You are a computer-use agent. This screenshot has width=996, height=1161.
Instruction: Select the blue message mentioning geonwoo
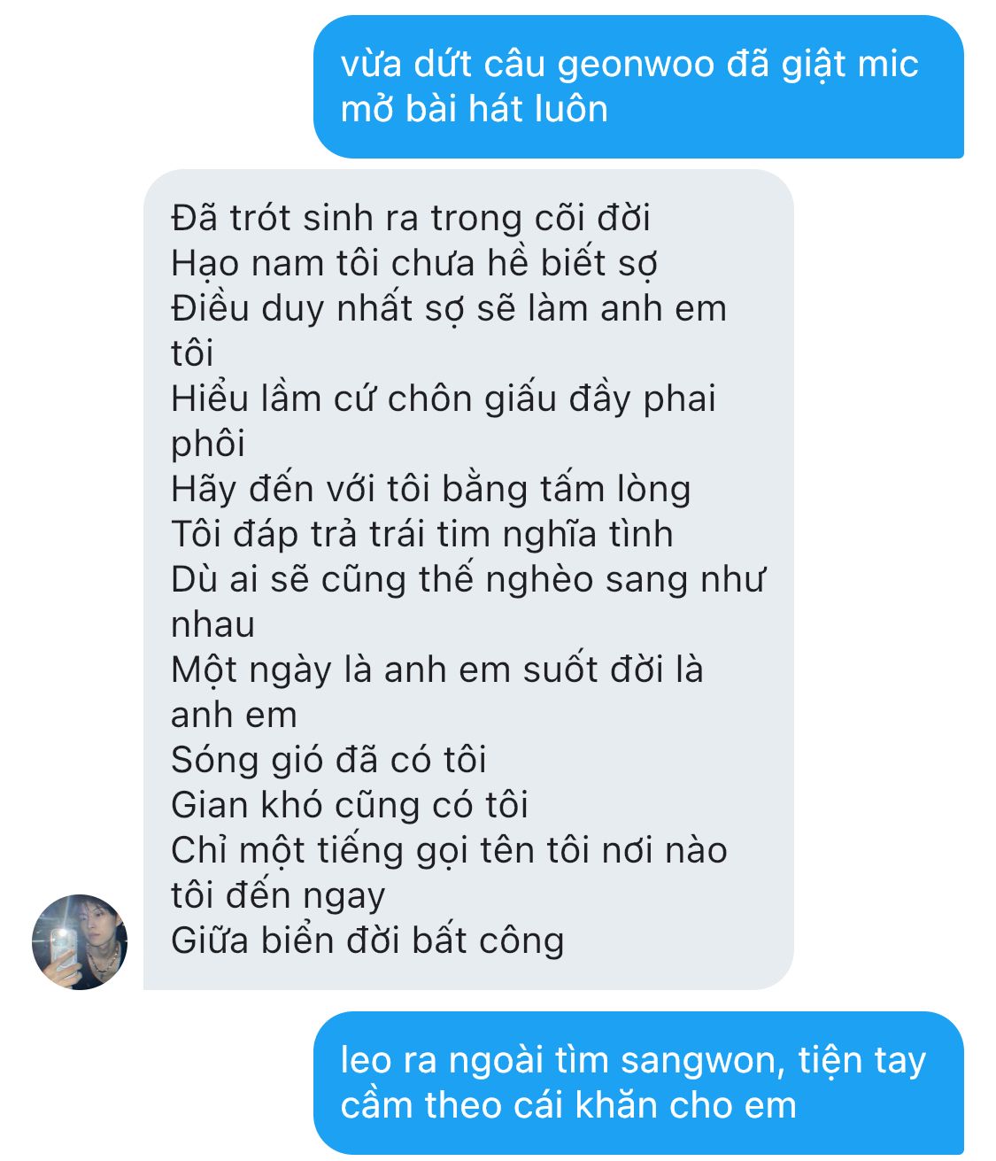(x=638, y=87)
